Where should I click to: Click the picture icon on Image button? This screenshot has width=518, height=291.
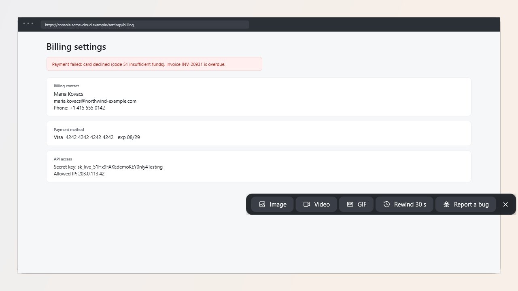coord(262,205)
